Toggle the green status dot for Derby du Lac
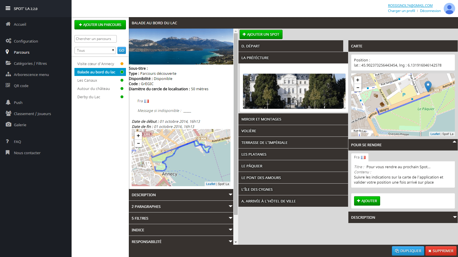The image size is (458, 257). pyautogui.click(x=122, y=97)
